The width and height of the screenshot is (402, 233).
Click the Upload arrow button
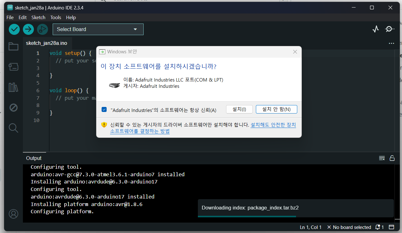28,29
